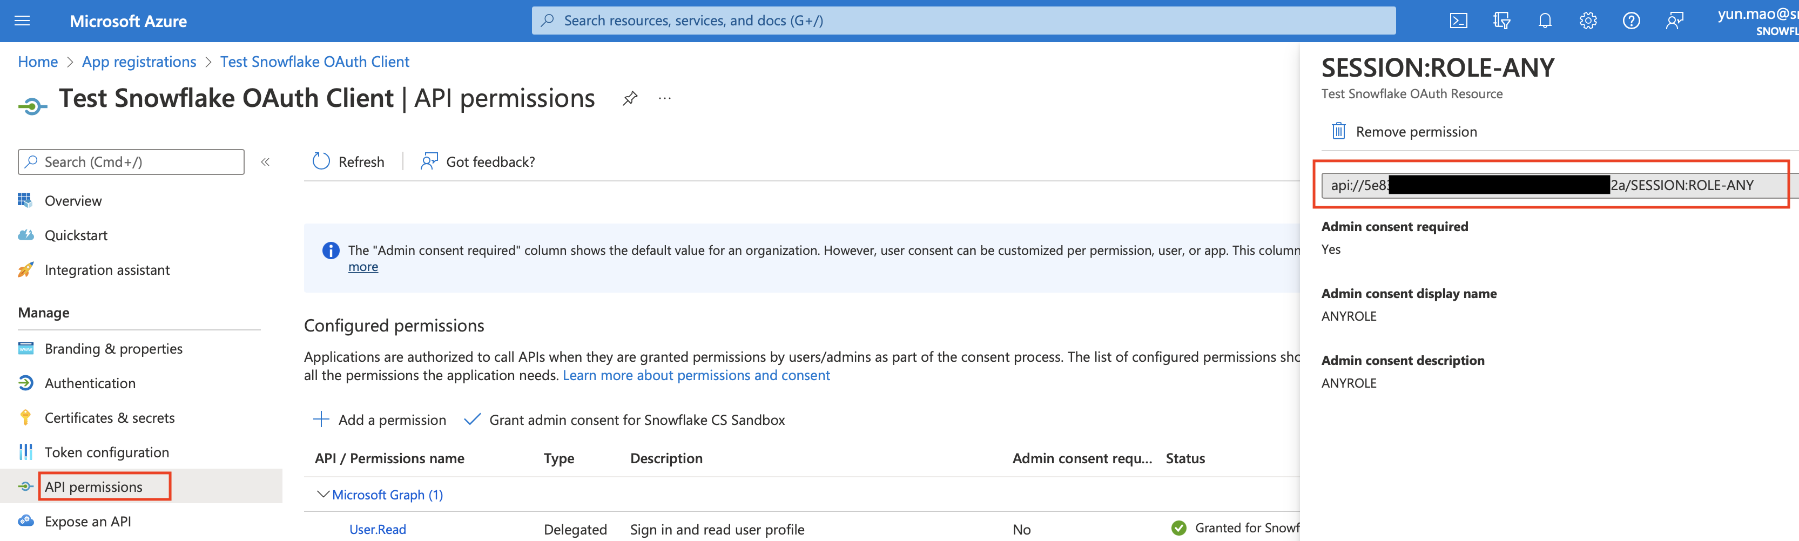Expand the info banner by clicking more
This screenshot has width=1799, height=541.
click(x=362, y=266)
